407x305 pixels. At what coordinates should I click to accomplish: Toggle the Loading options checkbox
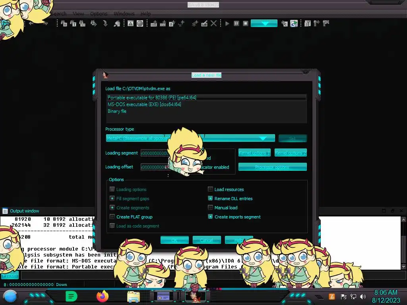[x=112, y=189]
